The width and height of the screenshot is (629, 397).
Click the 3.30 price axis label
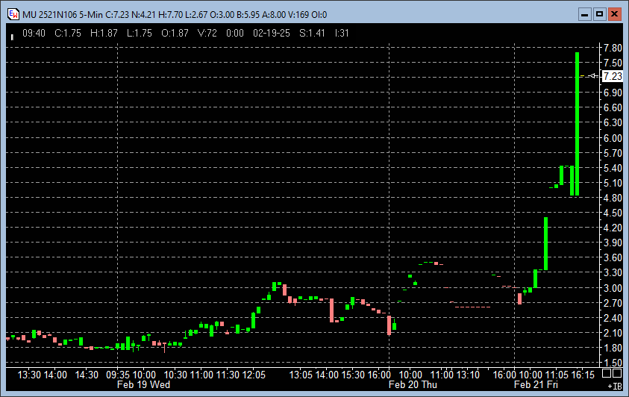(613, 272)
